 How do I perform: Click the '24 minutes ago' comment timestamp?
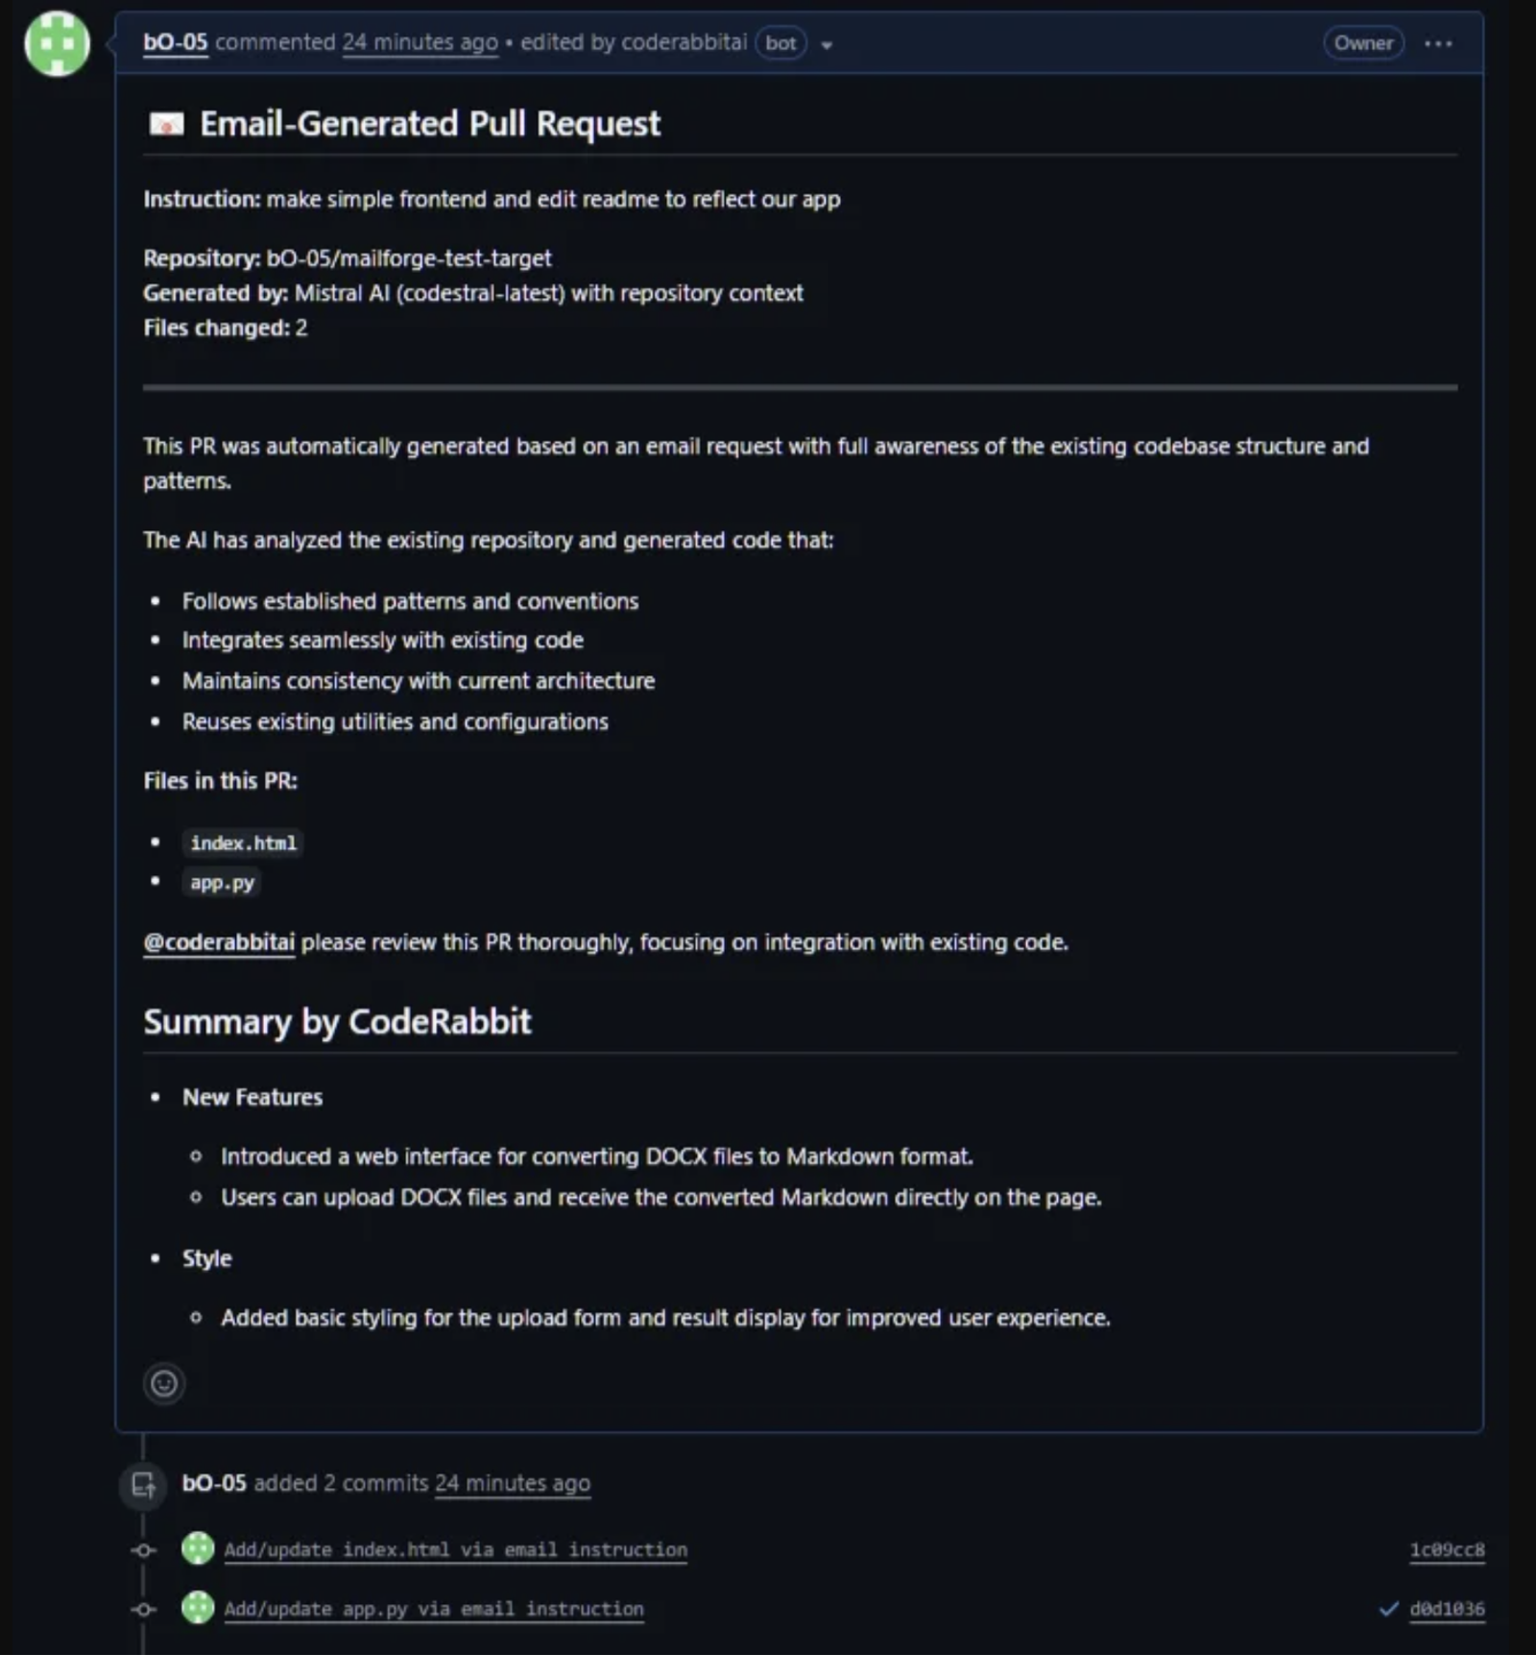(x=420, y=42)
